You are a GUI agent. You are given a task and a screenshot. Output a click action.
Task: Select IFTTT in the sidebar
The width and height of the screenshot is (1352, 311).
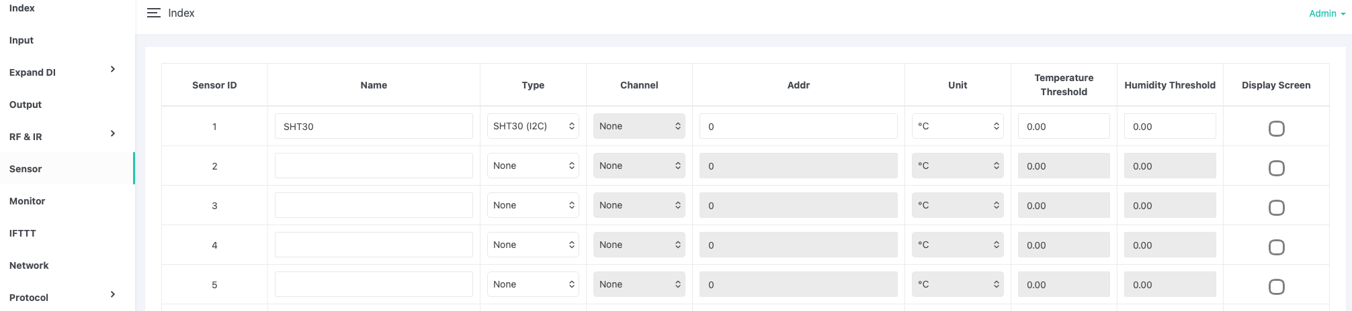point(23,233)
